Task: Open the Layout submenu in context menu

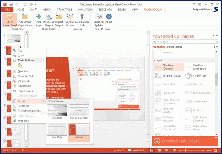Action: coord(28,101)
